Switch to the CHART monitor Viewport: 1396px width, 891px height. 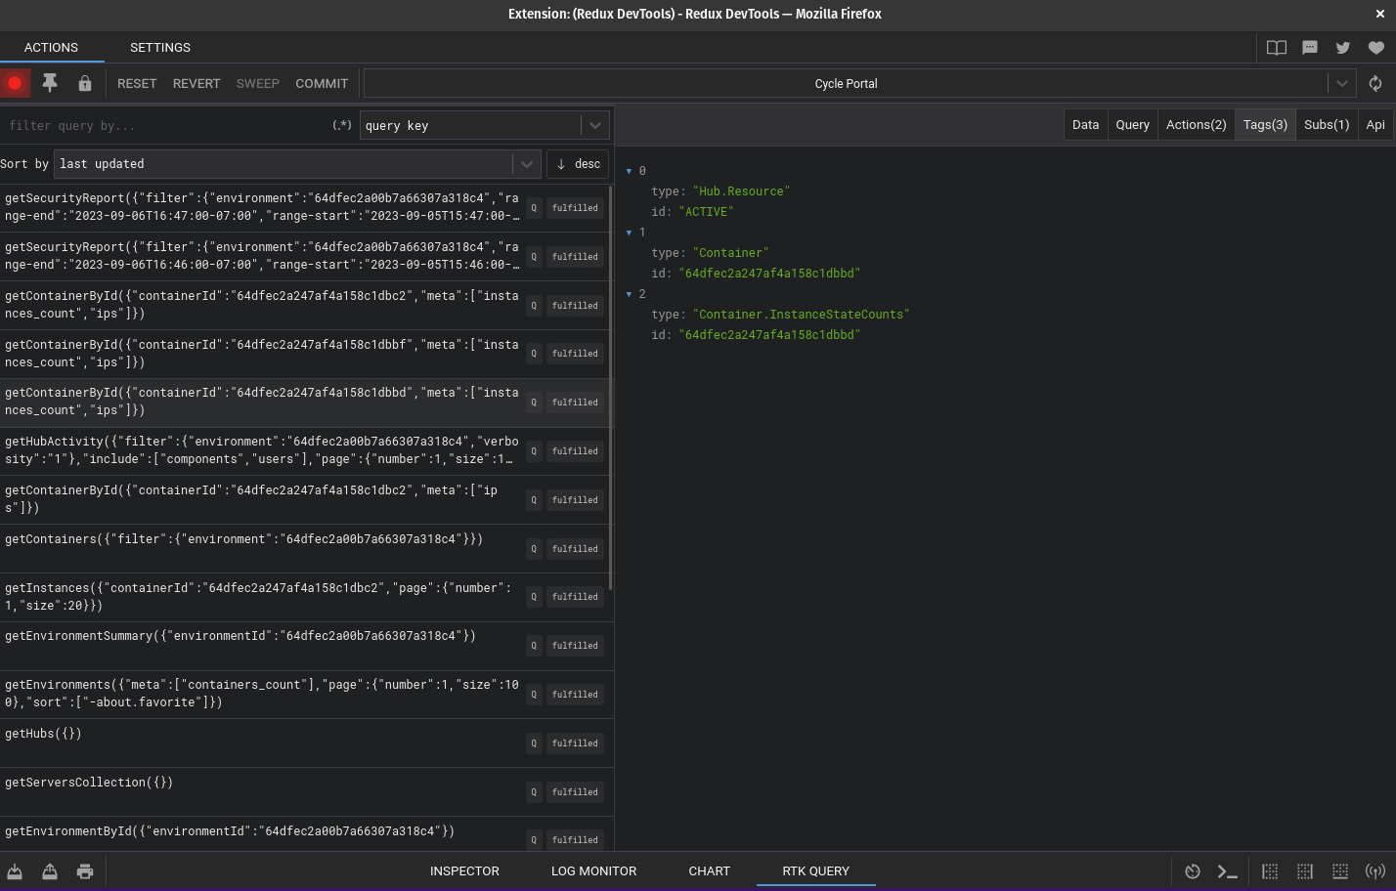pyautogui.click(x=710, y=871)
